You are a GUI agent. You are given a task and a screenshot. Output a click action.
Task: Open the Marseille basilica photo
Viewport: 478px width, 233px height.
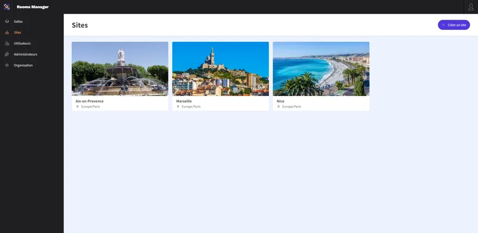(x=220, y=69)
